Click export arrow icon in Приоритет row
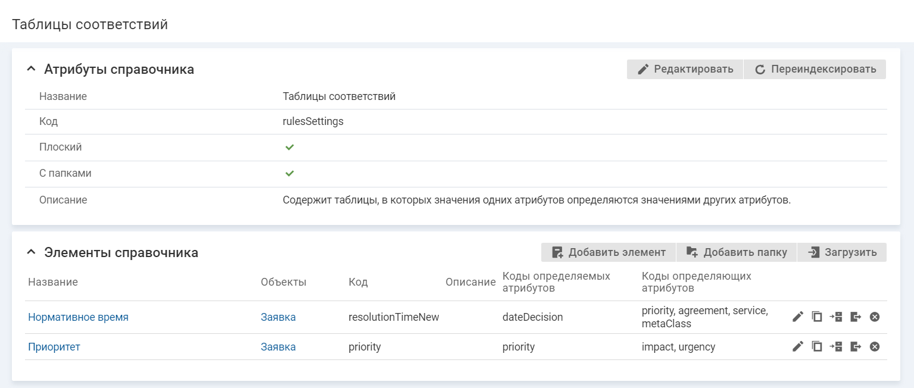This screenshot has height=388, width=914. (856, 346)
